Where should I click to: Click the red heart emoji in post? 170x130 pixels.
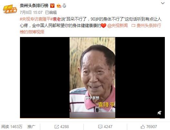coord(104,26)
